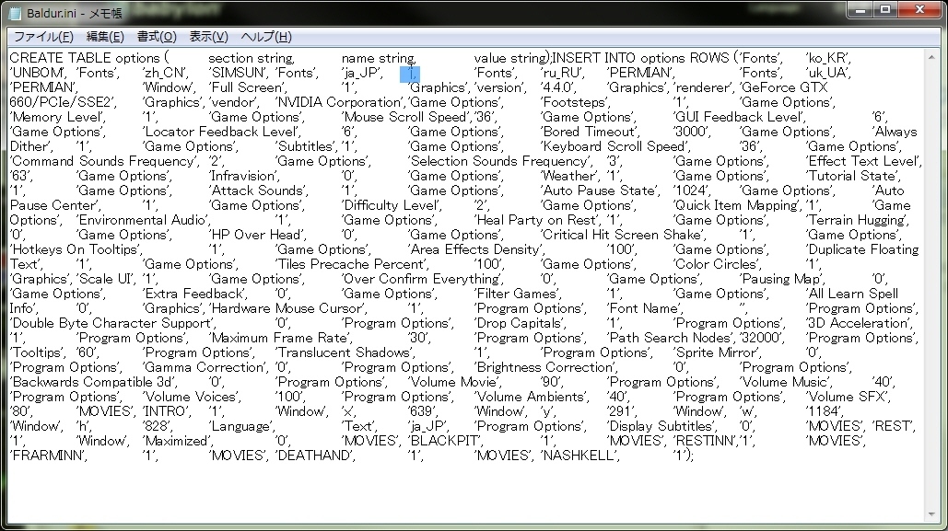Click on the word 'SIMSUN' in text

(x=239, y=73)
